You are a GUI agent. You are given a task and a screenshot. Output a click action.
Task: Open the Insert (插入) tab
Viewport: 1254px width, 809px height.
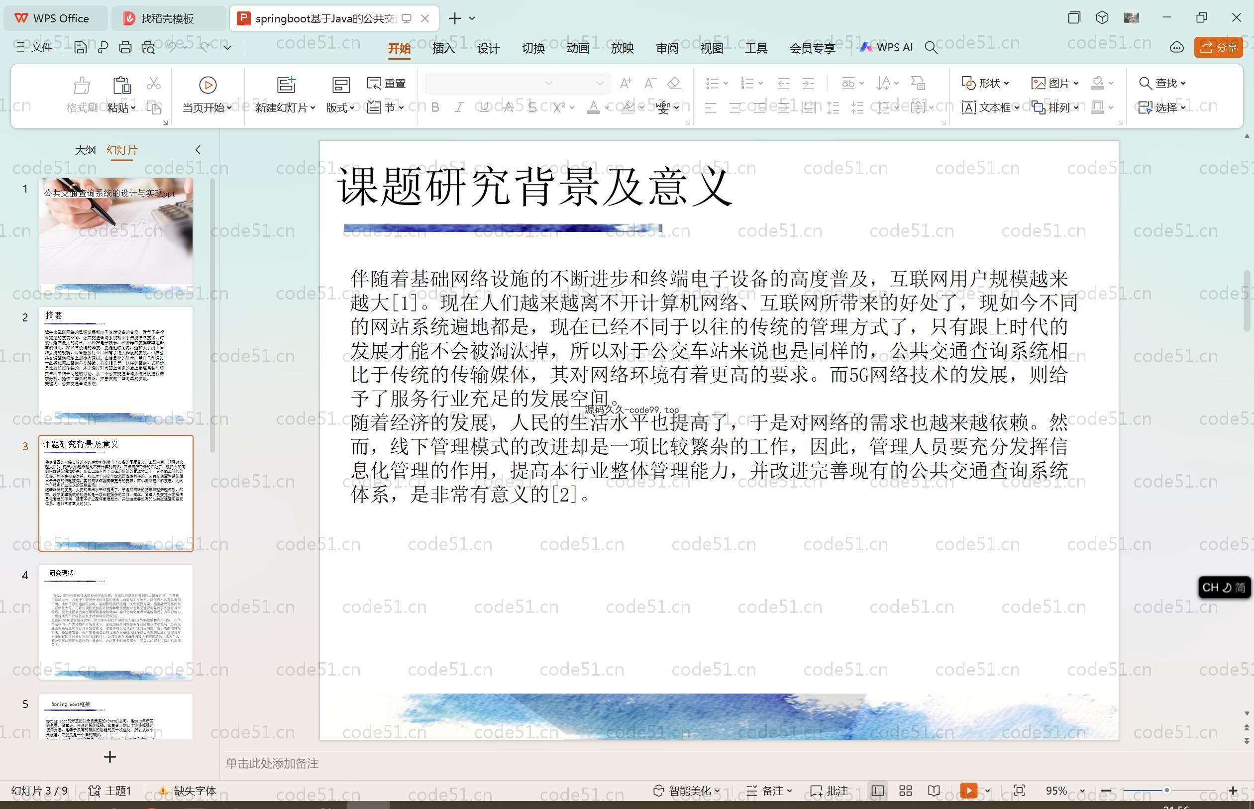(x=443, y=48)
